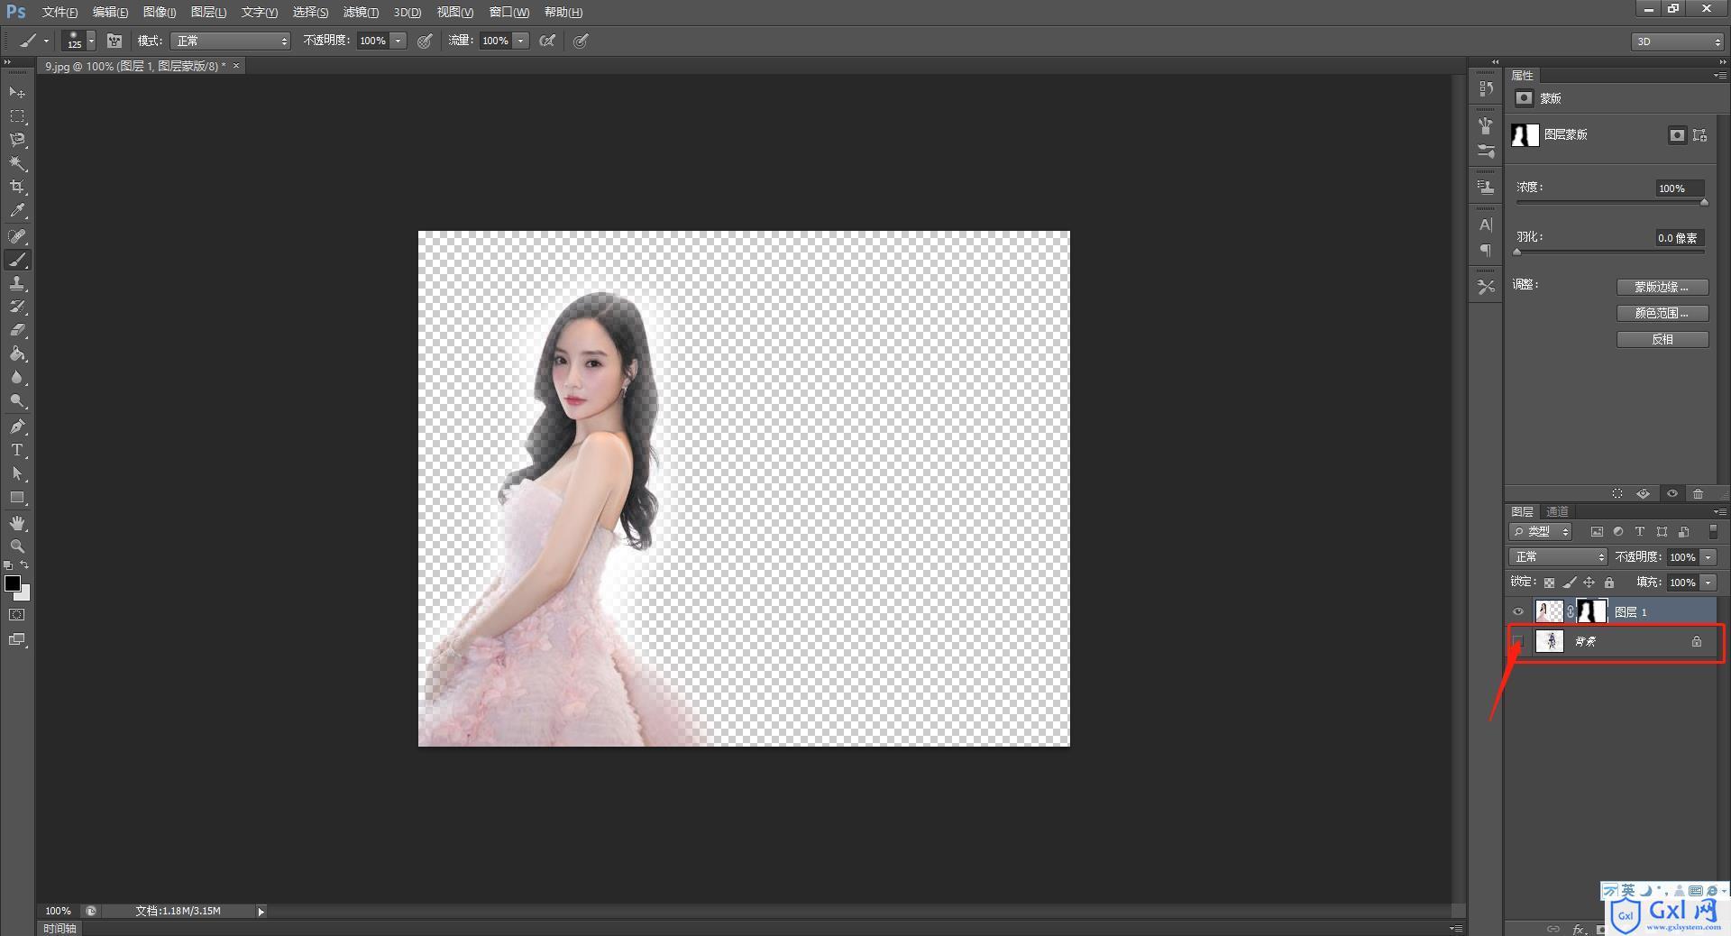Open the Brush panel toggle icon

pyautogui.click(x=114, y=41)
